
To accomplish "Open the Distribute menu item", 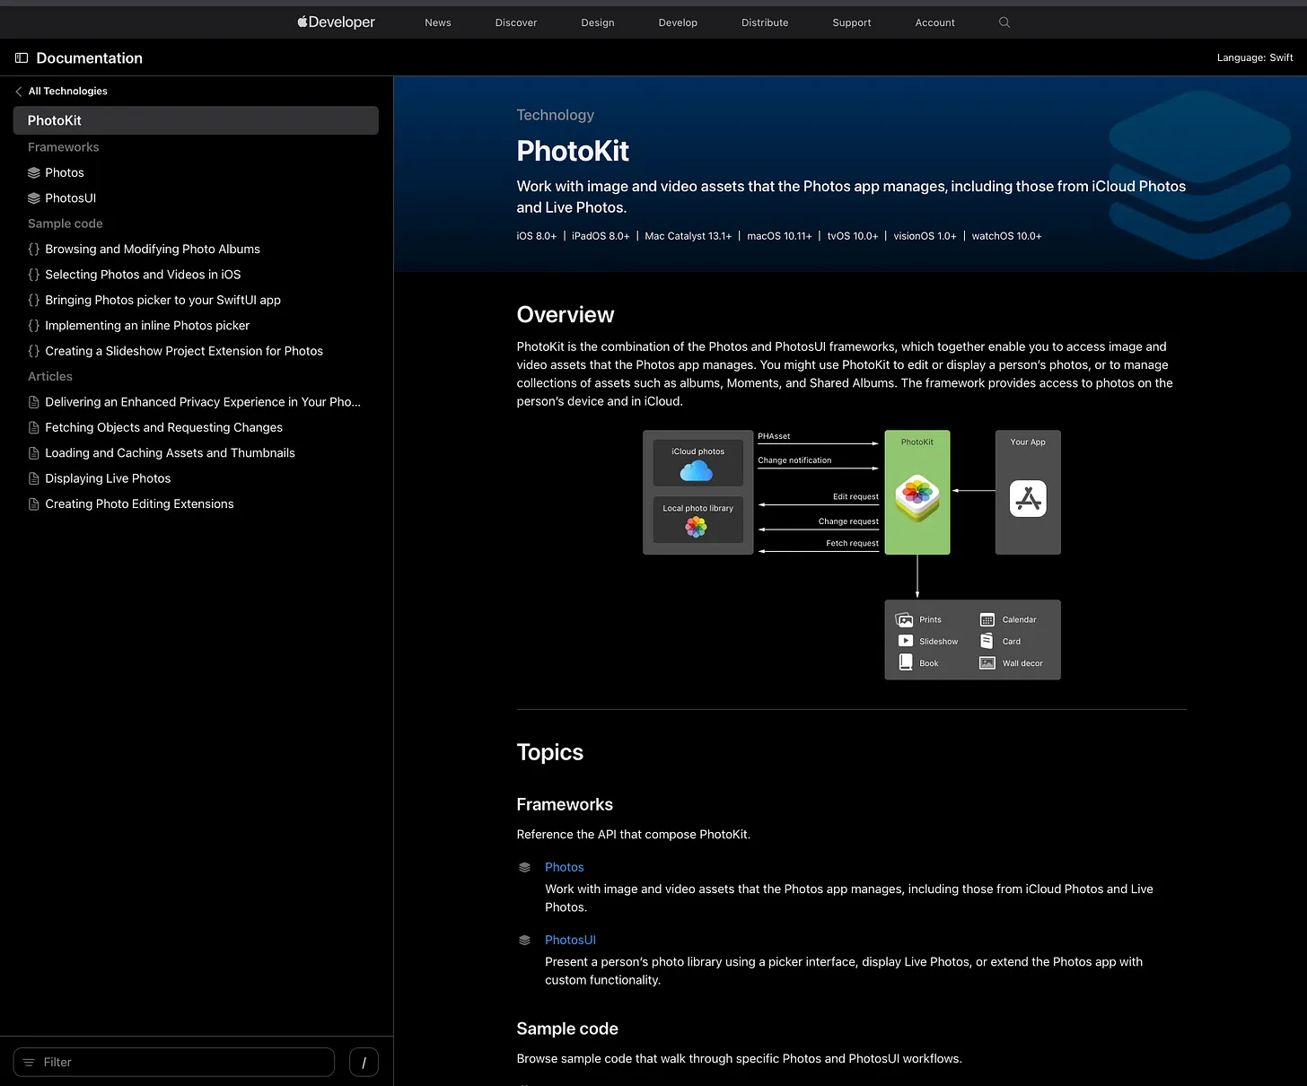I will (765, 22).
